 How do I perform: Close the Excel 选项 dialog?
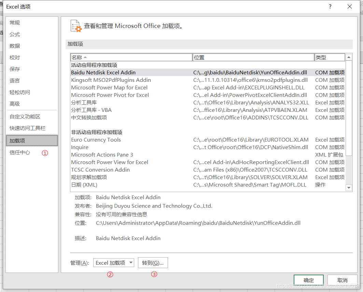coord(350,6)
